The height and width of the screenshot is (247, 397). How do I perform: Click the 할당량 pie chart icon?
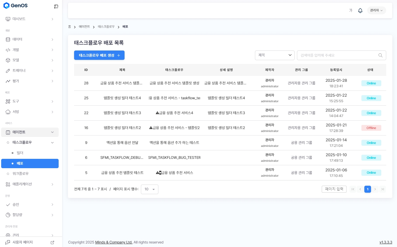(8, 215)
